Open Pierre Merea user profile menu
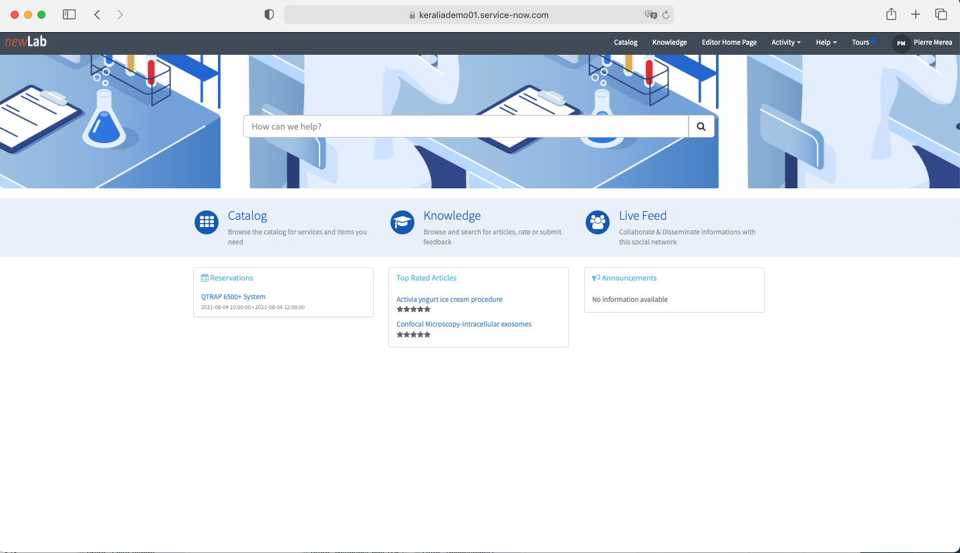 [x=933, y=42]
